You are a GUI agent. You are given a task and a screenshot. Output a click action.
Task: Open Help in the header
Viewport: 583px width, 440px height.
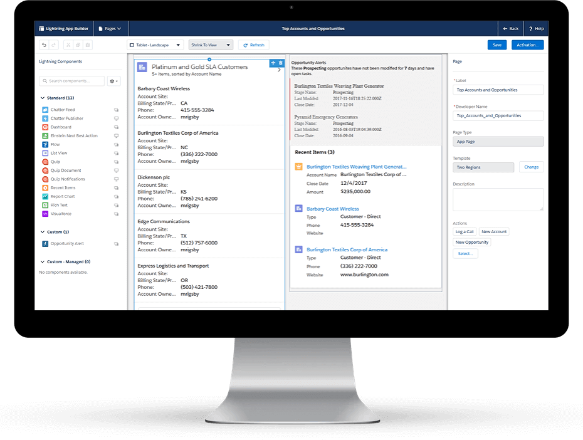[536, 29]
